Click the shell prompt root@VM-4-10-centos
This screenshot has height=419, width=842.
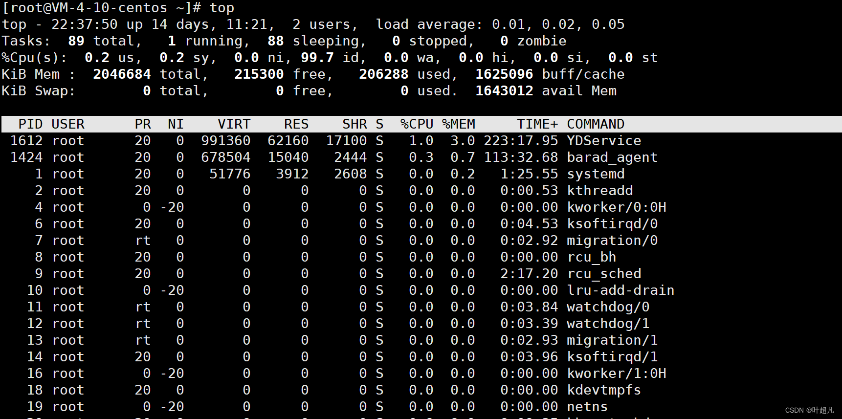(89, 8)
